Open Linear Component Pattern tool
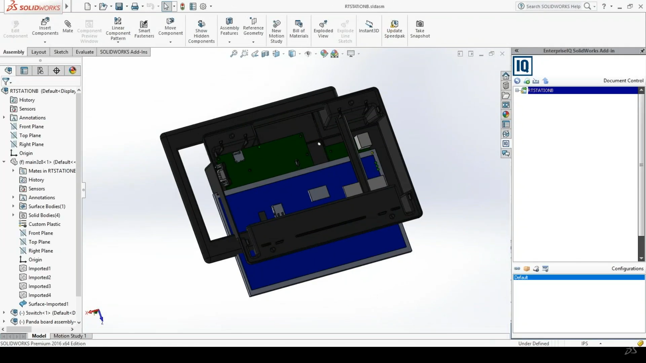 click(x=118, y=29)
